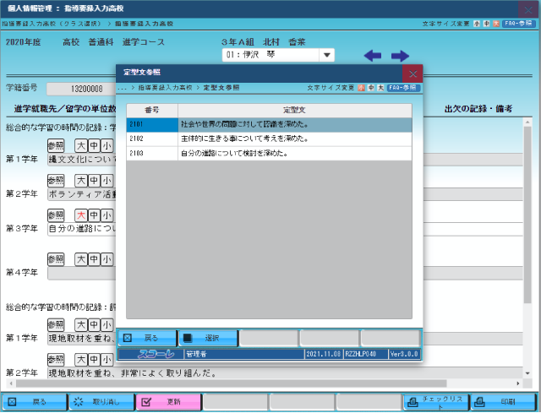Viewport: 541px width, 413px height.
Task: Click the right arrow for next student
Action: 400,56
